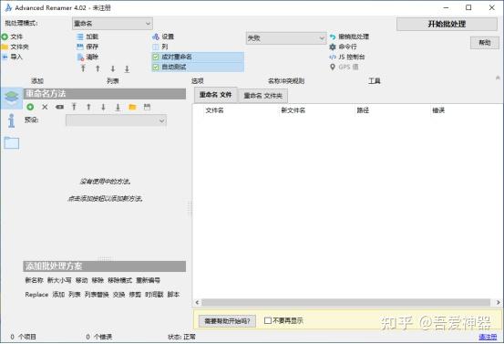This screenshot has width=504, height=344.
Task: Add the Renumber method
Action: pos(149,280)
